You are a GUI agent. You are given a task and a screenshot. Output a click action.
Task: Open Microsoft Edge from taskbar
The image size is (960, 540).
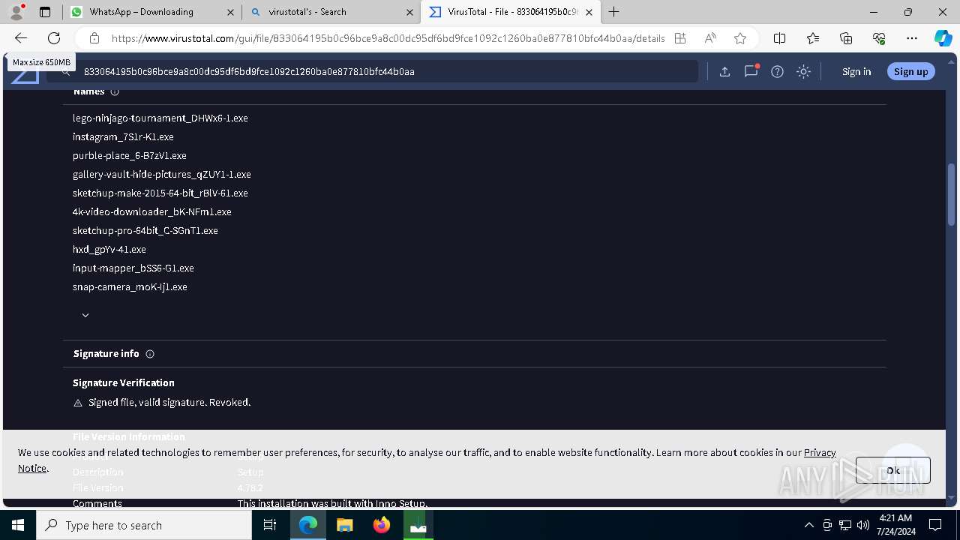(x=308, y=525)
